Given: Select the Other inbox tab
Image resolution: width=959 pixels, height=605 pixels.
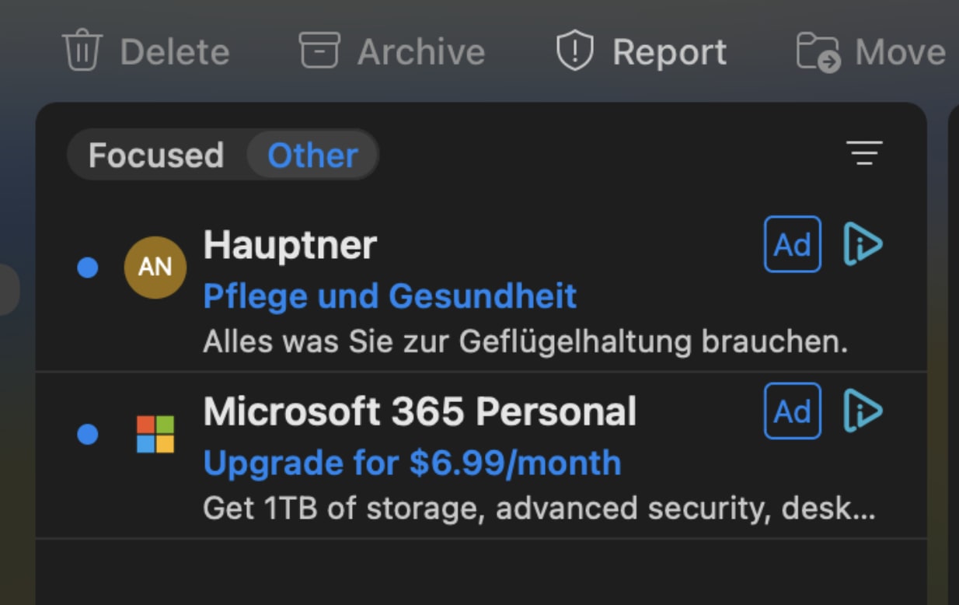Looking at the screenshot, I should pyautogui.click(x=312, y=156).
